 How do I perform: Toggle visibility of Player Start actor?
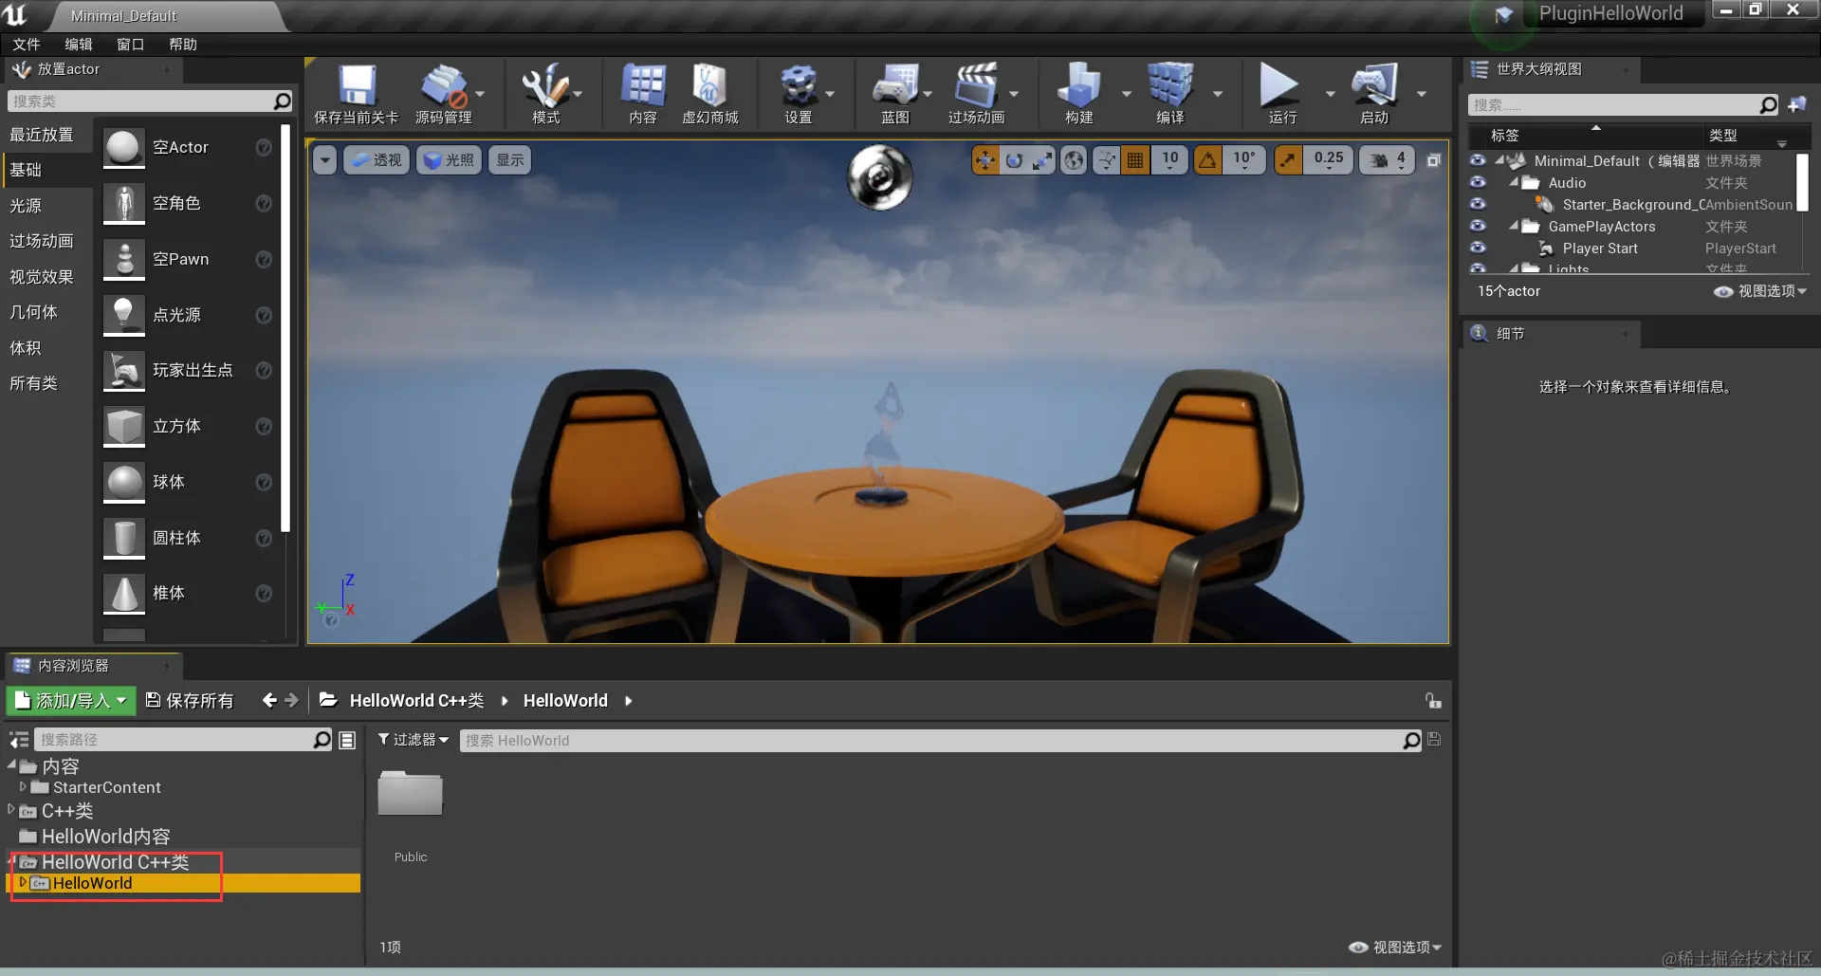point(1478,248)
